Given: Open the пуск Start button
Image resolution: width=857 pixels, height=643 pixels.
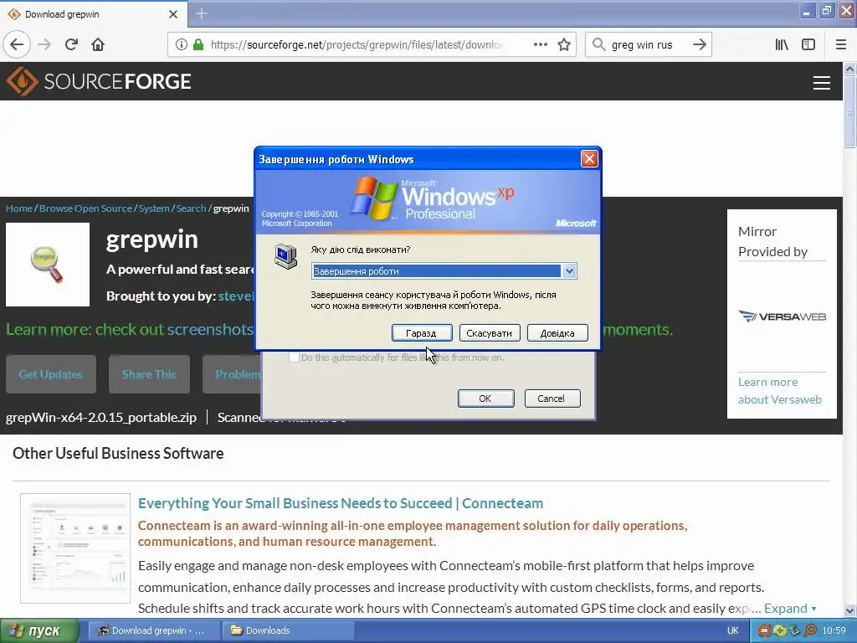Looking at the screenshot, I should pos(39,631).
